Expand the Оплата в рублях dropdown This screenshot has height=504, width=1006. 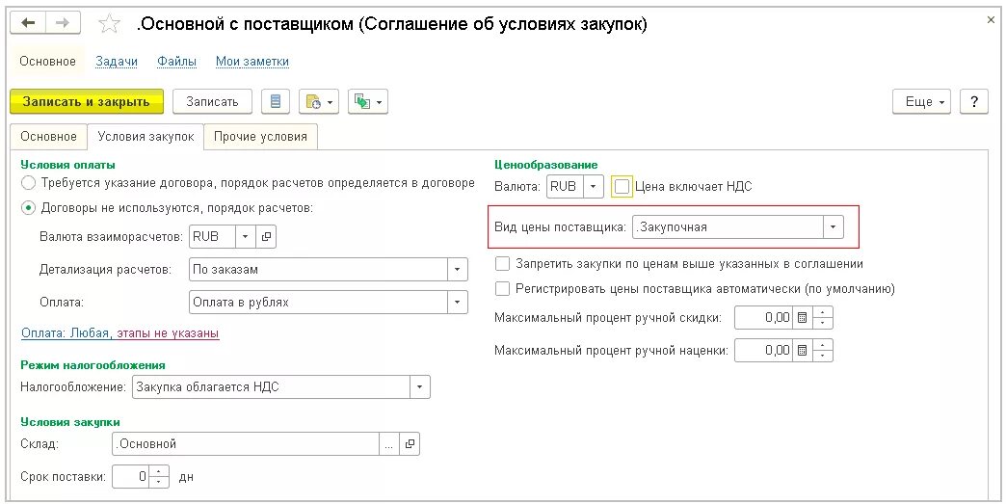pos(458,303)
